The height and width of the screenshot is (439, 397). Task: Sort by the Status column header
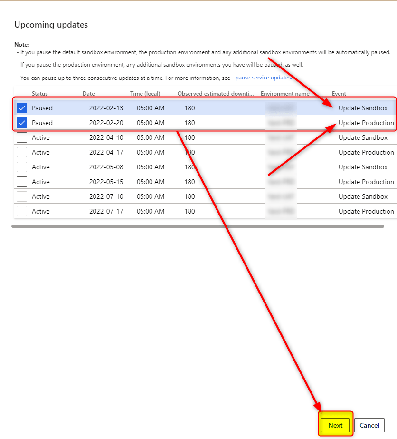[40, 94]
